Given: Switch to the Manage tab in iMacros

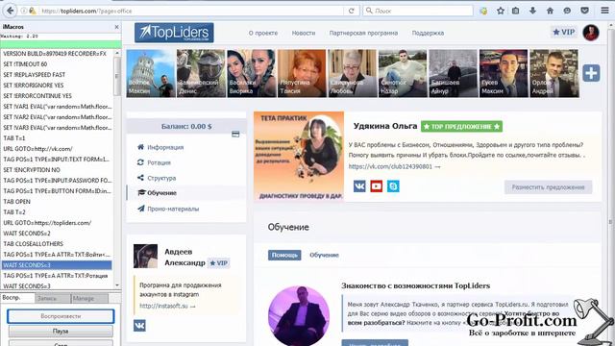Looking at the screenshot, I should (x=89, y=299).
